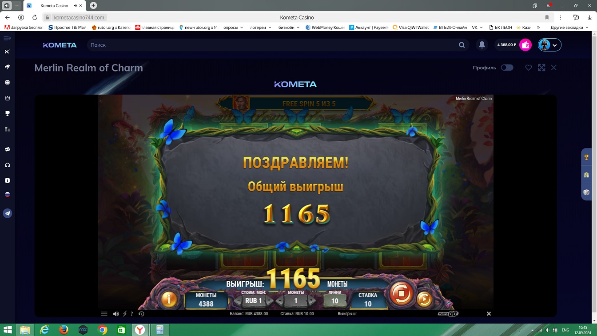Open the headset support sidebar icon
Image resolution: width=597 pixels, height=336 pixels.
point(7,165)
